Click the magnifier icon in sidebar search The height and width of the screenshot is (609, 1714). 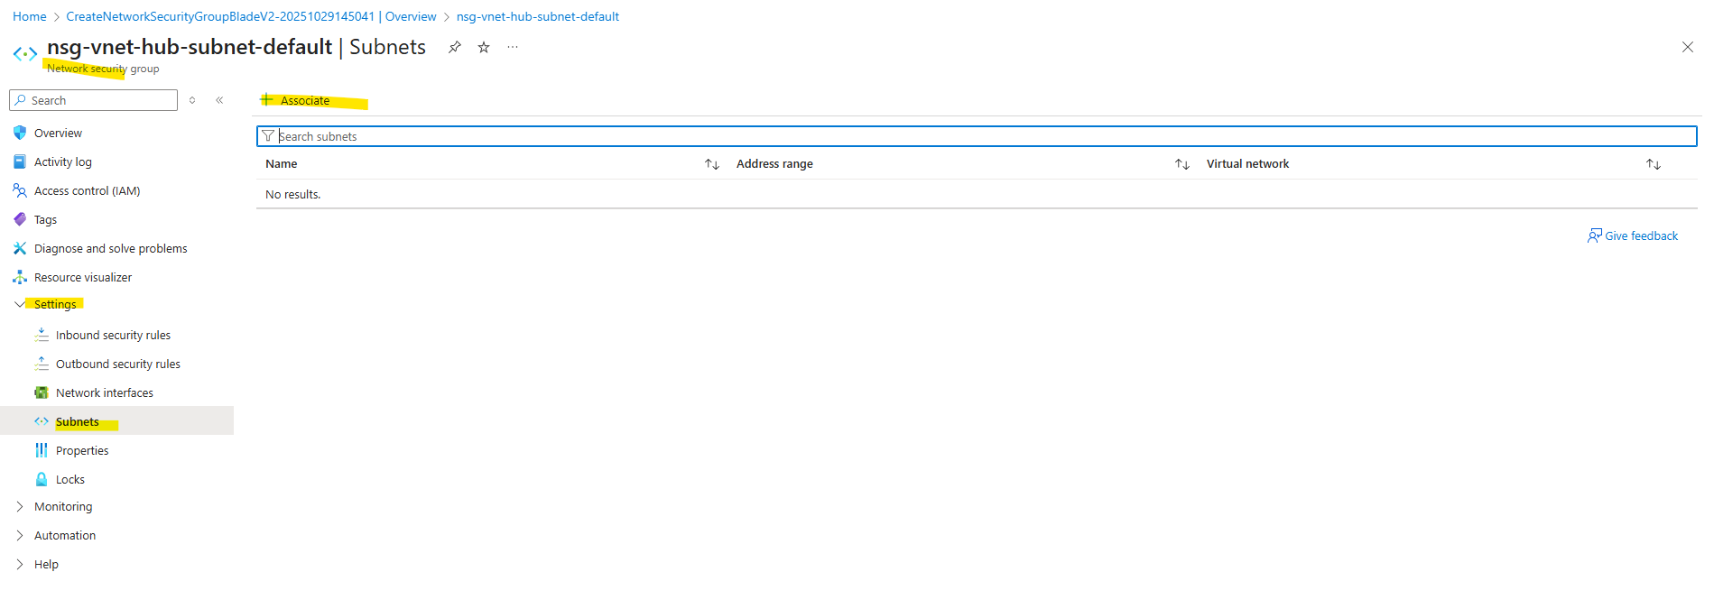tap(21, 100)
